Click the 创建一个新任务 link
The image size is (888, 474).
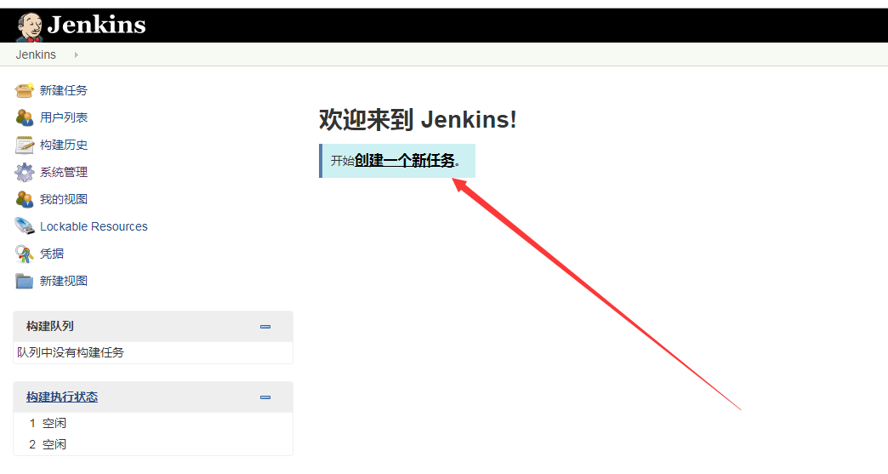point(405,161)
